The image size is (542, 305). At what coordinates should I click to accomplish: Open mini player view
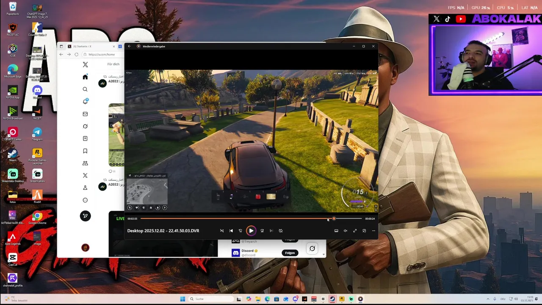coord(364,231)
